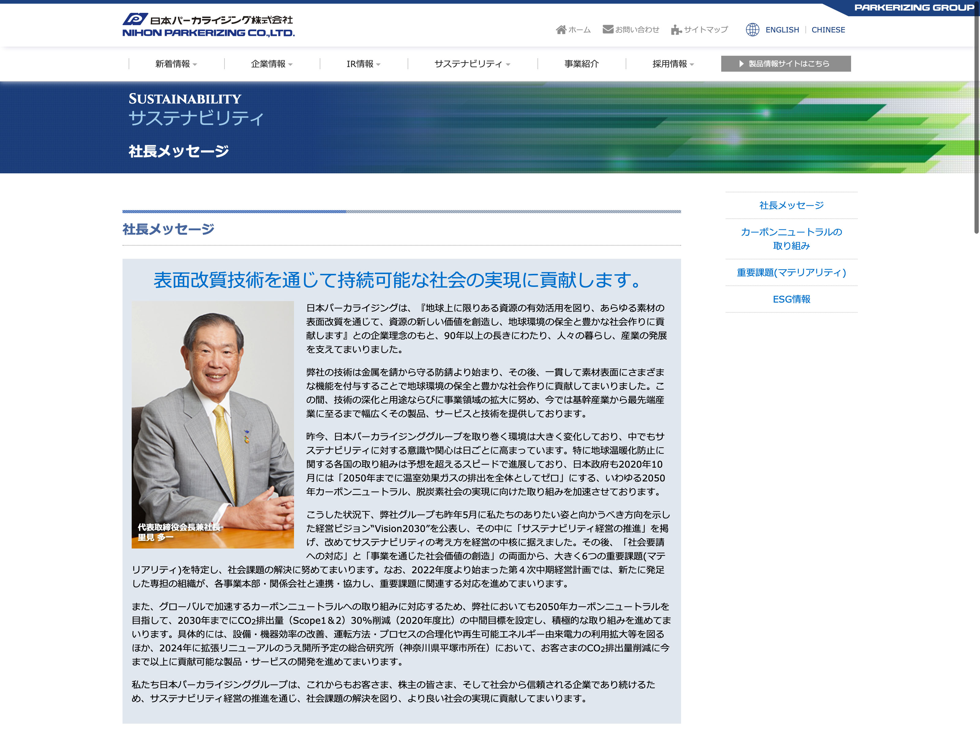The height and width of the screenshot is (735, 980).
Task: Click the sitemap puzzle icon
Action: (676, 30)
